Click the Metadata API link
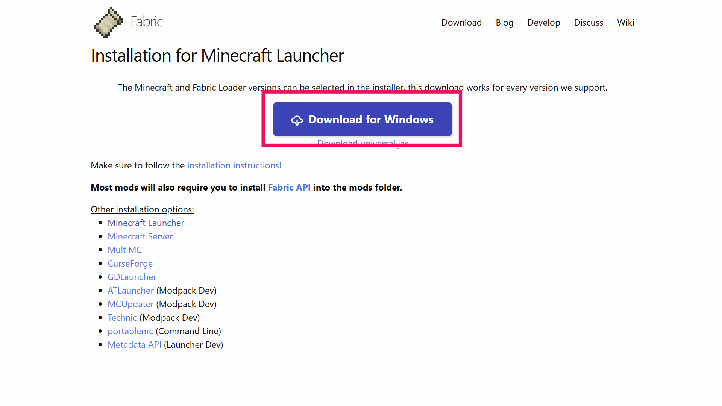Screen dimensions: 722x406 [x=134, y=345]
